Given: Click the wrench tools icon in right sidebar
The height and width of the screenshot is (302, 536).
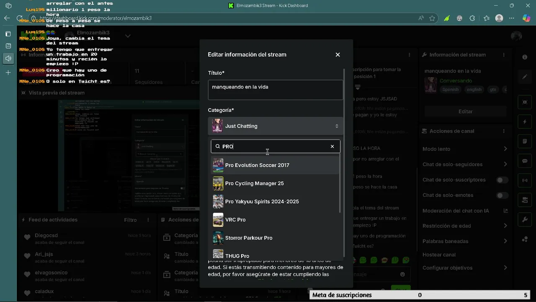Looking at the screenshot, I should click(x=525, y=219).
